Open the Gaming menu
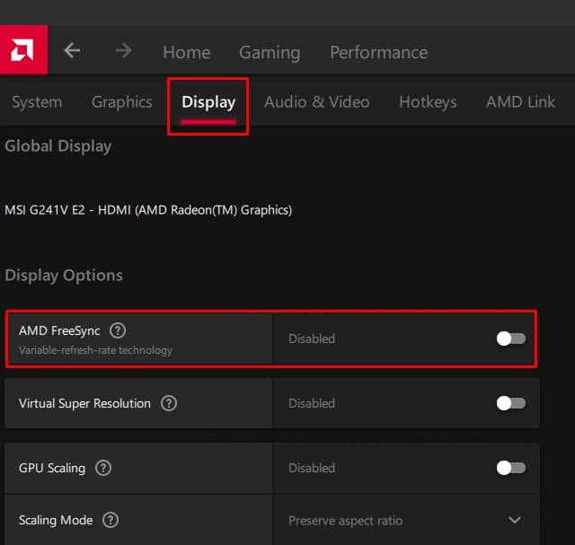575x545 pixels. tap(270, 53)
